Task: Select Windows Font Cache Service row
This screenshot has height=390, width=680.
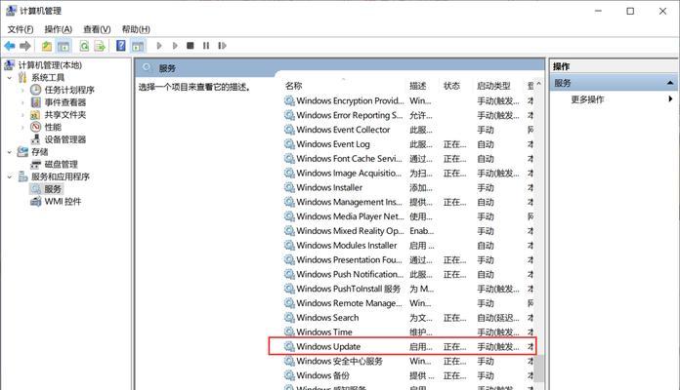Action: [x=409, y=158]
